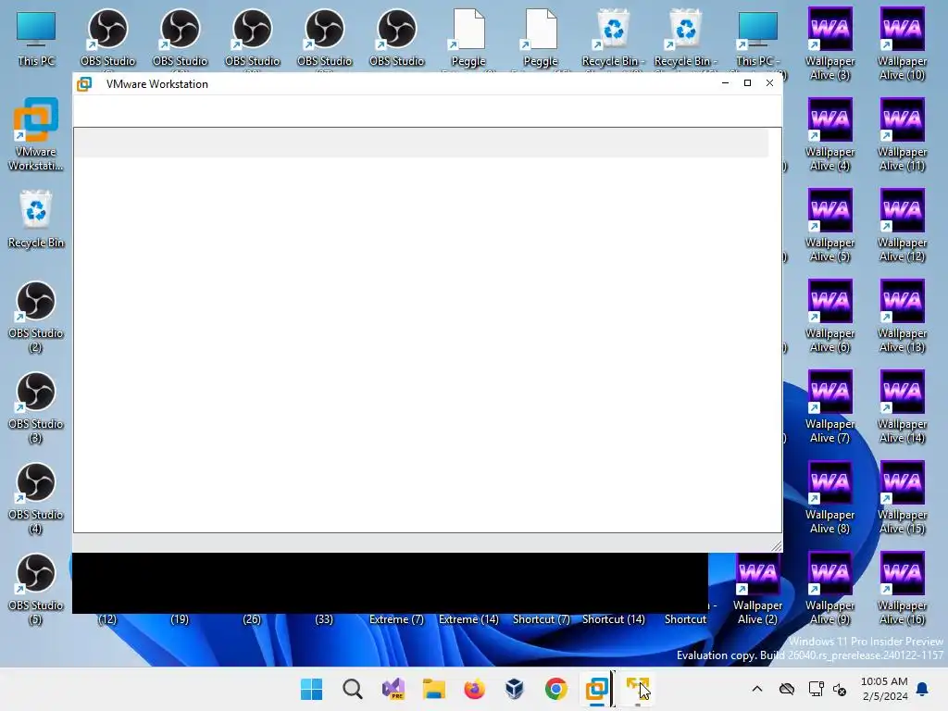The width and height of the screenshot is (948, 711).
Task: Select the Wallpaper Alive (14) shortcut
Action: point(902,407)
